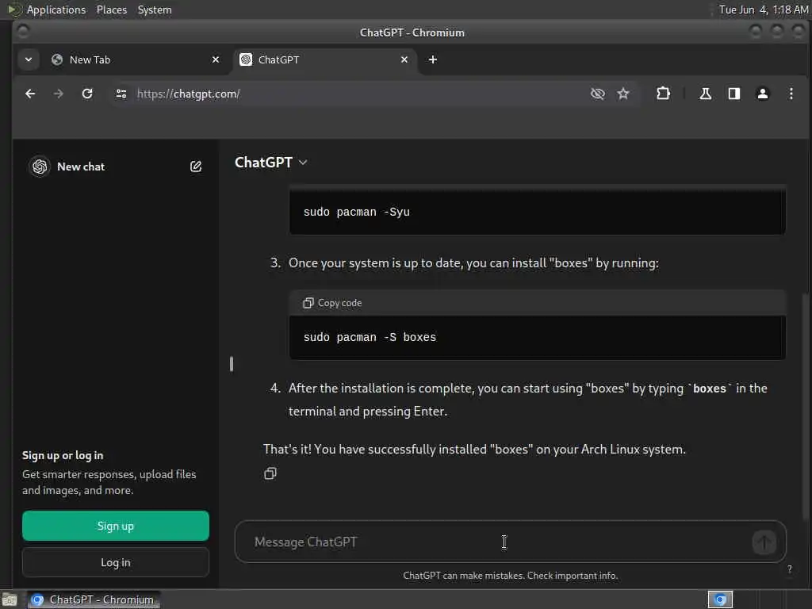
Task: Click the clock showing 1:18 AM
Action: click(x=764, y=10)
